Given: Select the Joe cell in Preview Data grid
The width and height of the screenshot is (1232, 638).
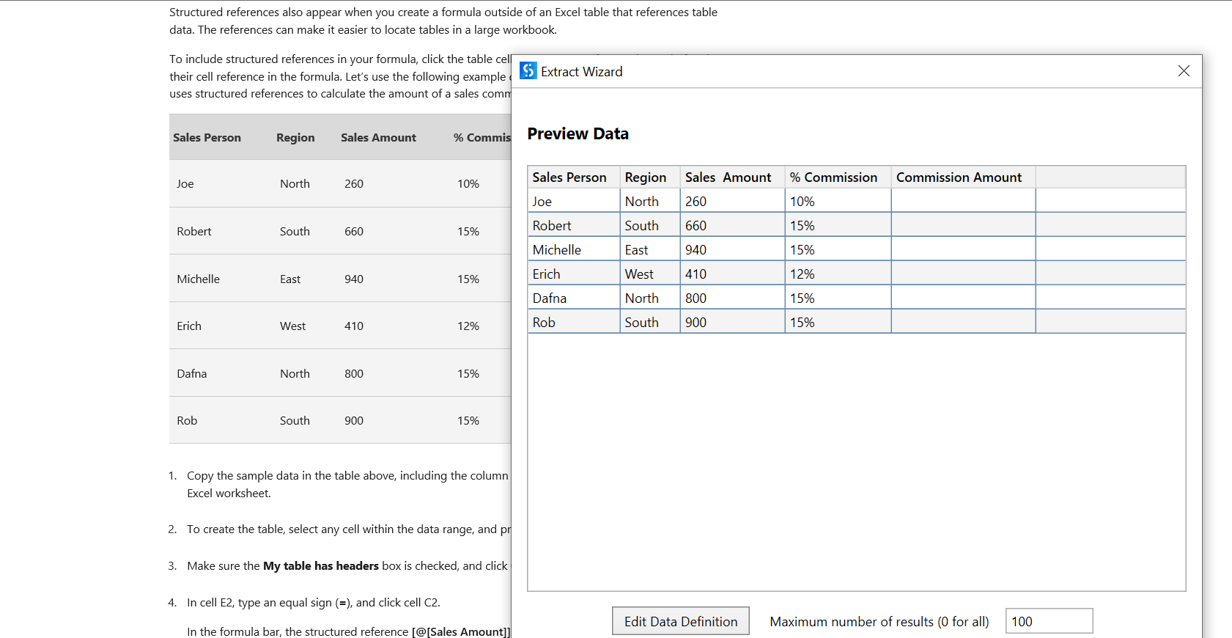Looking at the screenshot, I should click(542, 202).
